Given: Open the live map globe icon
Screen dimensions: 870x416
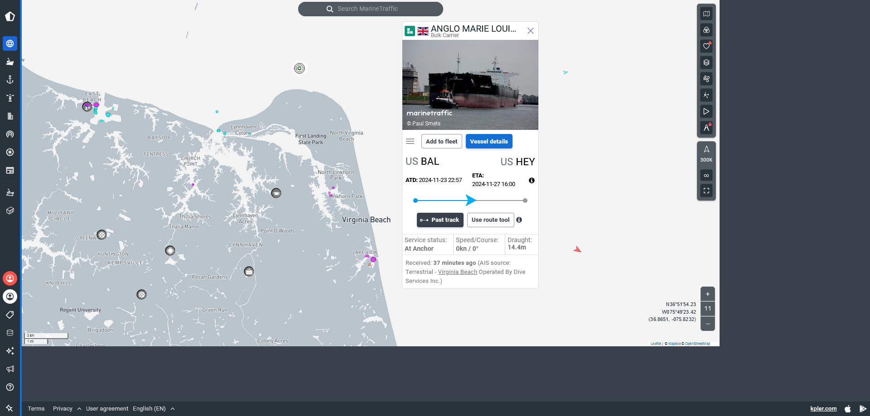Looking at the screenshot, I should pos(10,43).
